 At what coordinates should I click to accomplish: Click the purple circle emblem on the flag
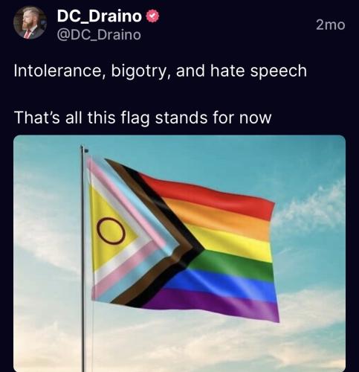[x=111, y=231]
